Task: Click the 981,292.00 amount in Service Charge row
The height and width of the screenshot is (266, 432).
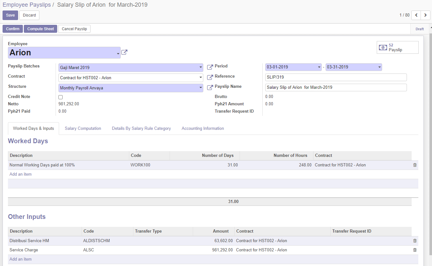Action: click(x=214, y=250)
